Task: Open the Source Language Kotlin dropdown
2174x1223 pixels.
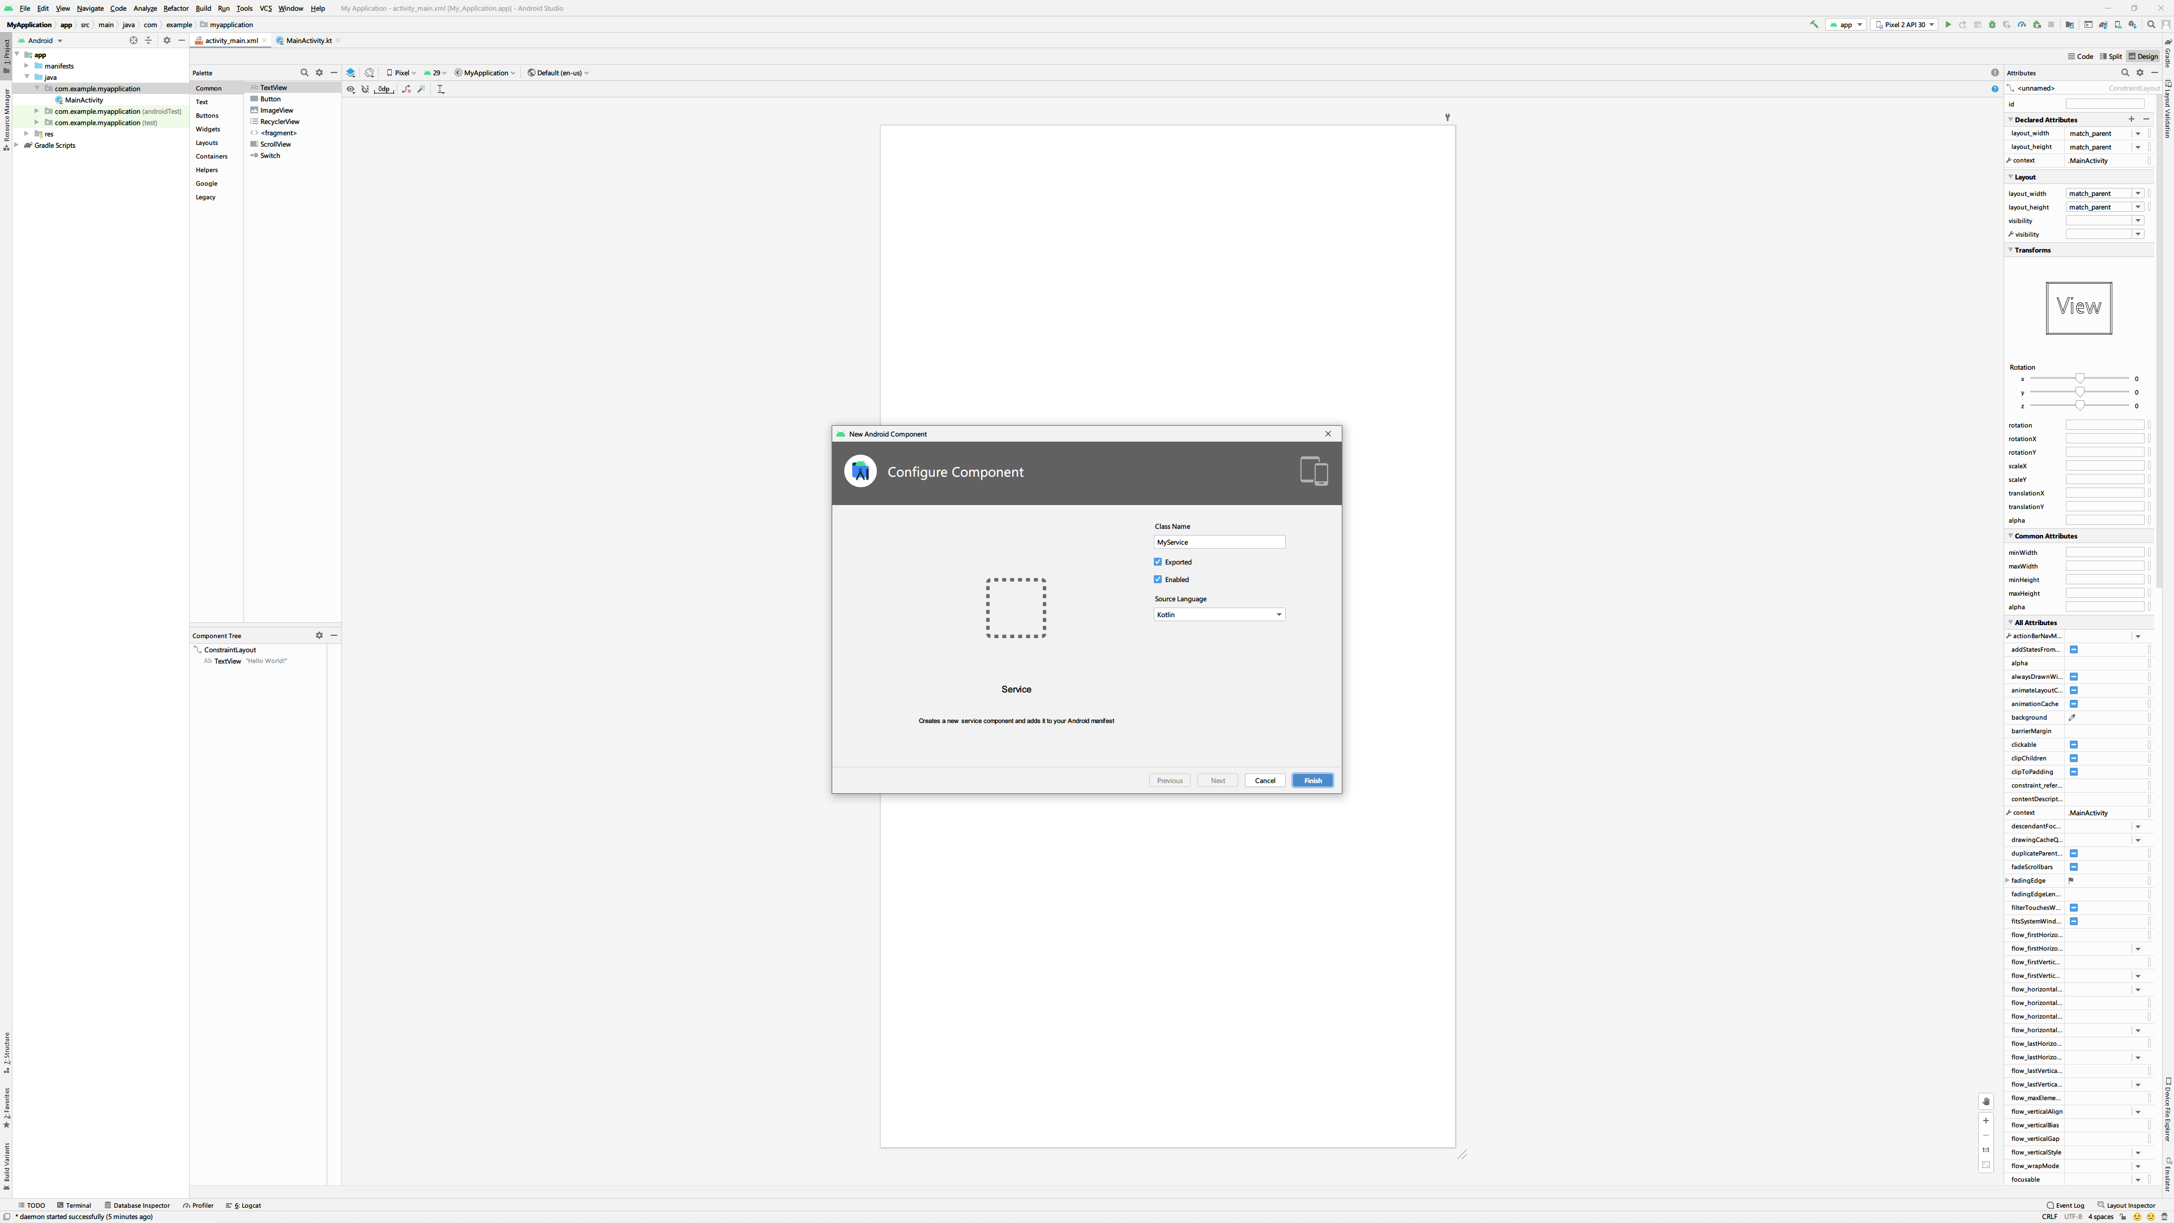Action: point(1219,614)
